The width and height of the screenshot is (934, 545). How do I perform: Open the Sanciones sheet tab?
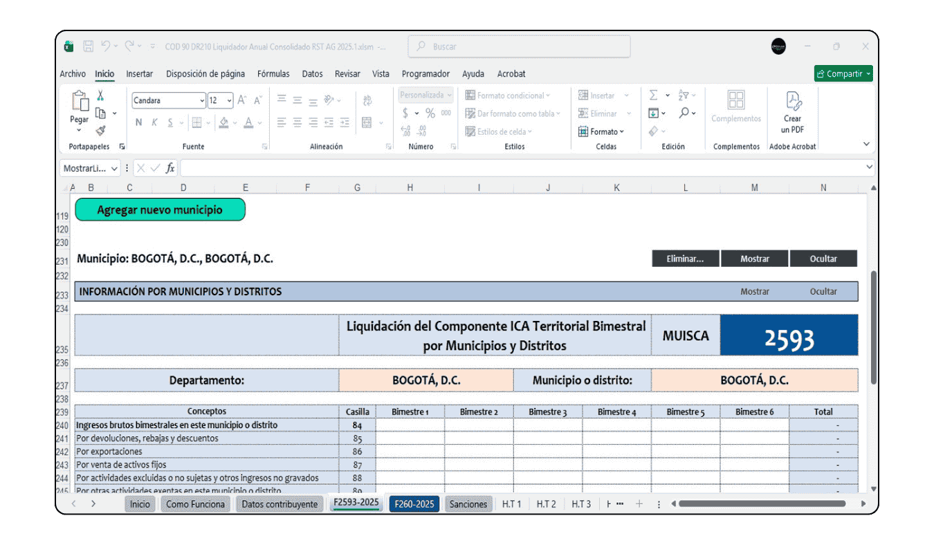(468, 504)
